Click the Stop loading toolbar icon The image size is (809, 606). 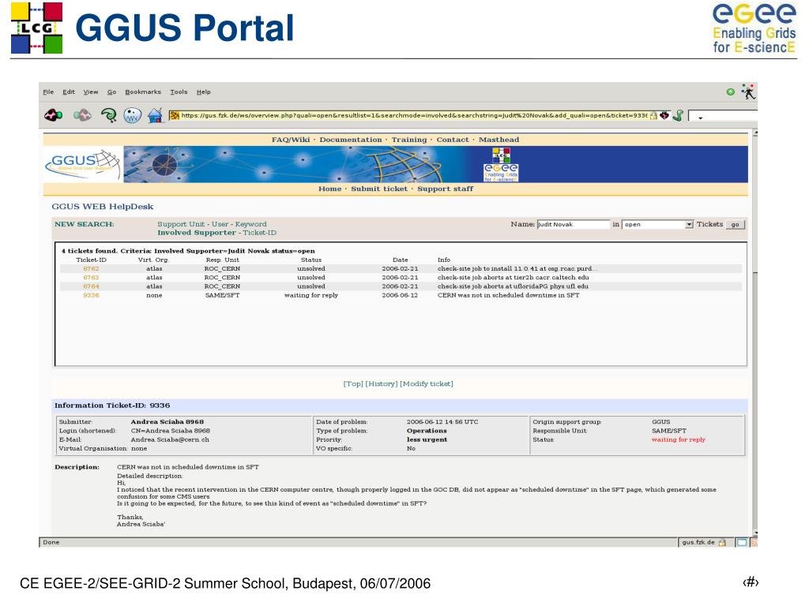[133, 115]
